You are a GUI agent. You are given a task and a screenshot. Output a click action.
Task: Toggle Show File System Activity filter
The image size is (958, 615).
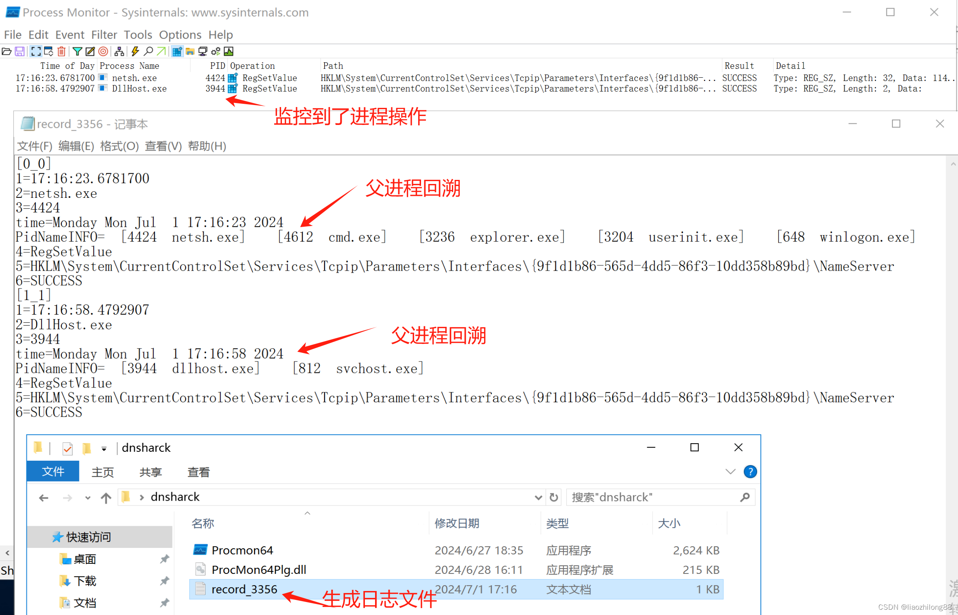[x=190, y=51]
